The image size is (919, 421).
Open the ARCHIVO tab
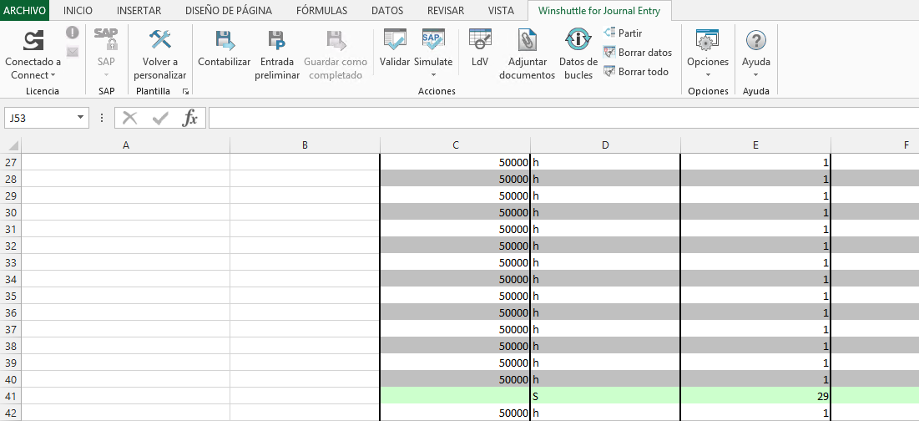[x=24, y=11]
